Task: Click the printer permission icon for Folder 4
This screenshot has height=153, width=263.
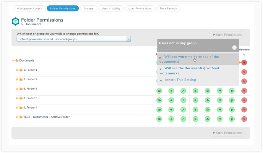Action: [208, 110]
